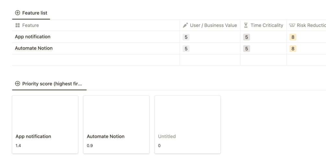This screenshot has width=326, height=166.
Task: Click the plus-circle icon beside Feature list
Action: (x=18, y=13)
